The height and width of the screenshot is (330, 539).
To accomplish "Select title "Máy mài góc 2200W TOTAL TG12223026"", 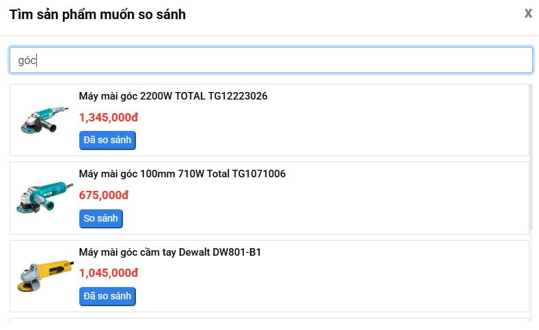I will click(x=173, y=96).
